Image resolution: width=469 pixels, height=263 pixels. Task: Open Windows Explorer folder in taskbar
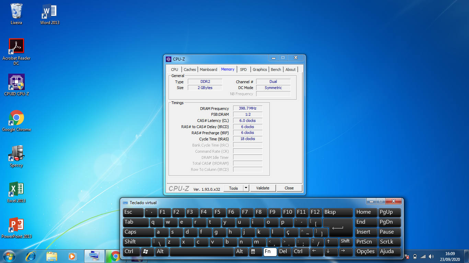[52, 256]
